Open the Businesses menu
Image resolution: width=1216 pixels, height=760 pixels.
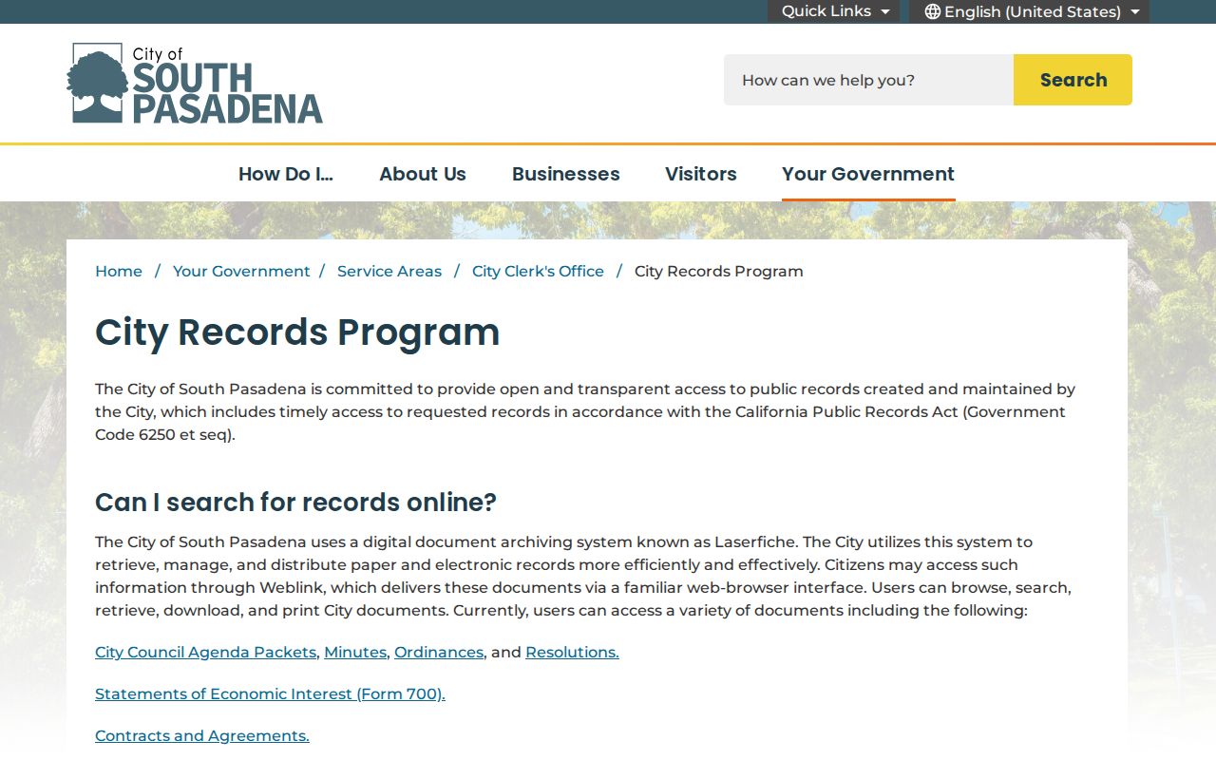pos(566,174)
